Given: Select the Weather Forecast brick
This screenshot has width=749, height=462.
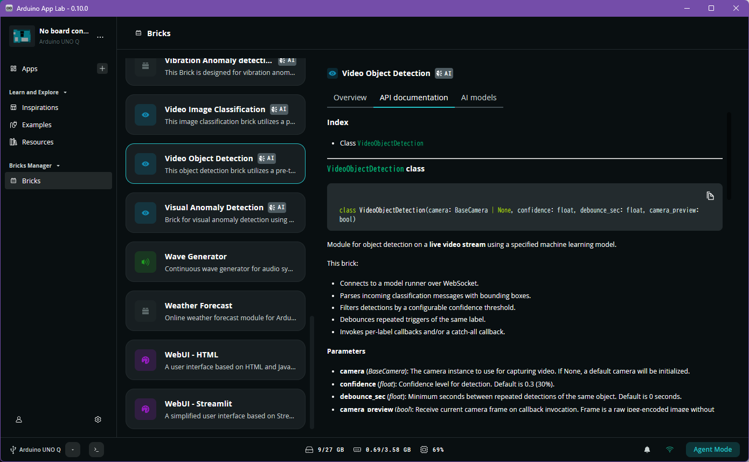Looking at the screenshot, I should coord(216,311).
